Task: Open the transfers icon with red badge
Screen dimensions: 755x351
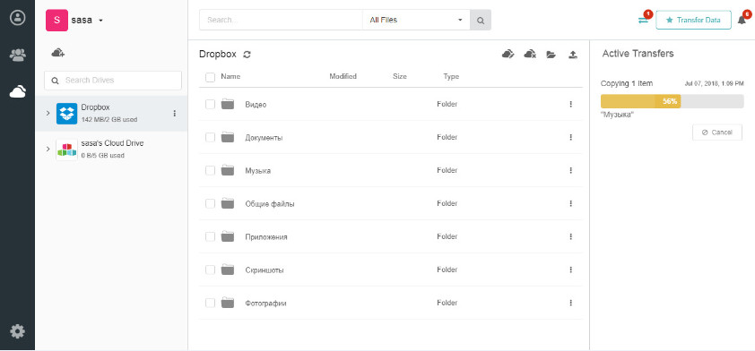Action: [644, 20]
